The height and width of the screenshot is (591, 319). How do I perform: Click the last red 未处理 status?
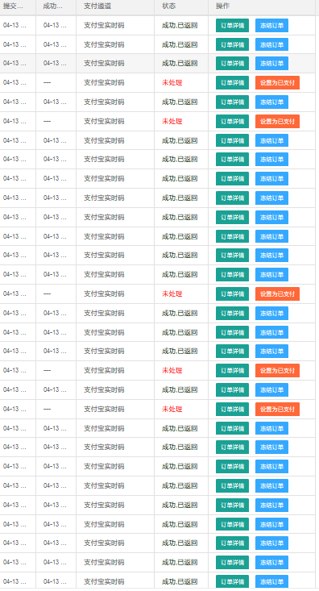pyautogui.click(x=172, y=409)
